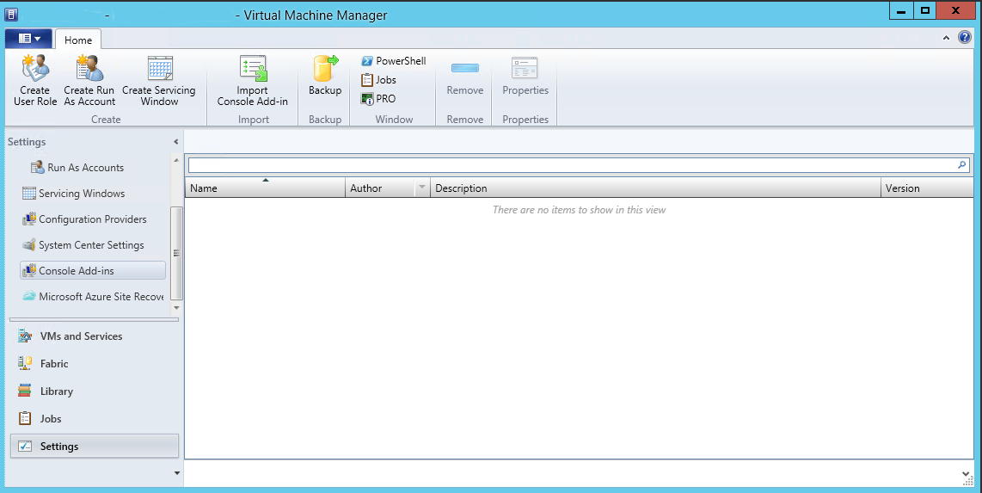
Task: Click the search magnifier icon
Action: (x=962, y=164)
